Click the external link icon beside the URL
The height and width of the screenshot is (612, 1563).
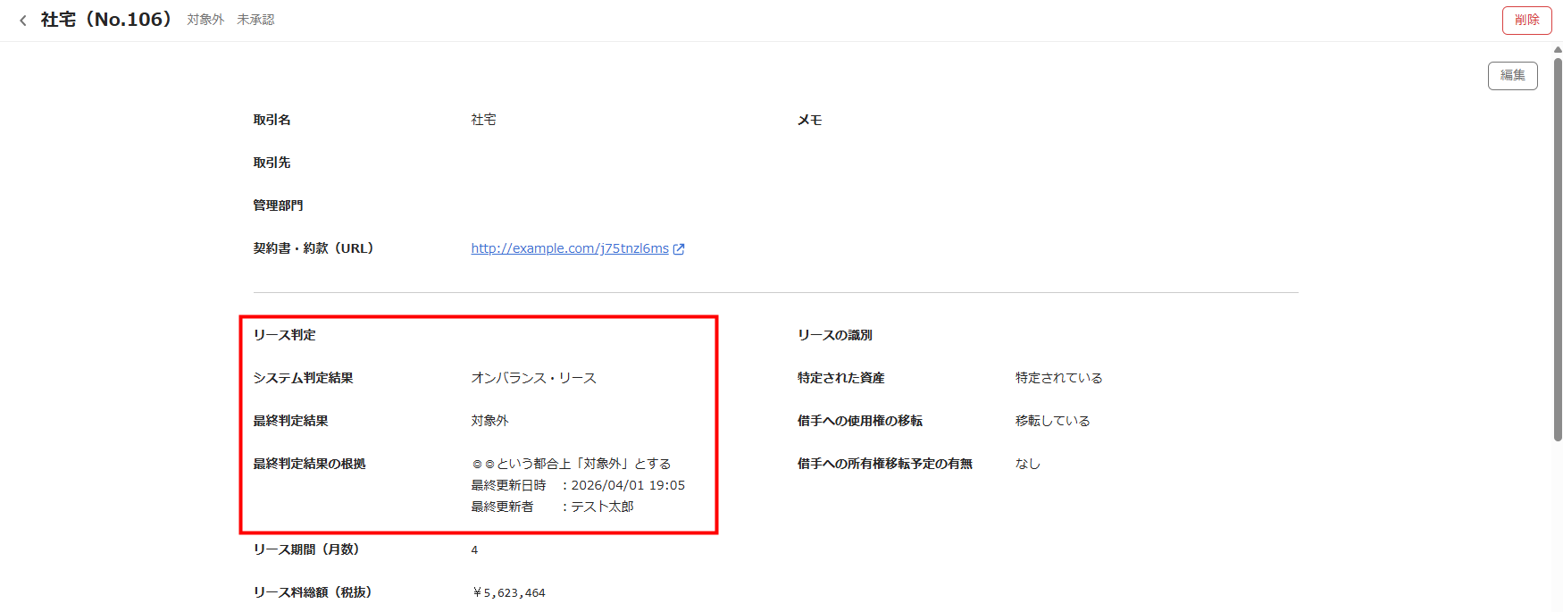point(679,249)
